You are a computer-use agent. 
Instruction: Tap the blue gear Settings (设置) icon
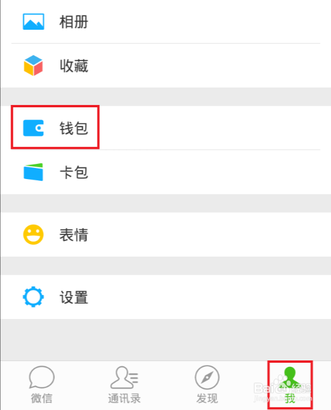[x=33, y=297]
